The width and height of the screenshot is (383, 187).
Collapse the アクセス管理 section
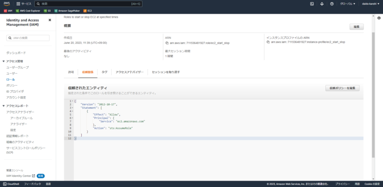(x=4, y=61)
